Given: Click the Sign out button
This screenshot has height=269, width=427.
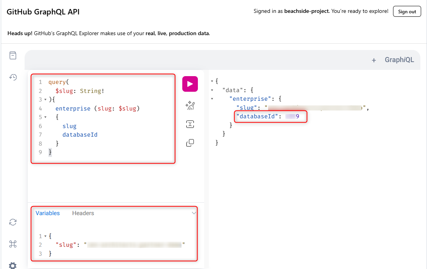Looking at the screenshot, I should [407, 11].
